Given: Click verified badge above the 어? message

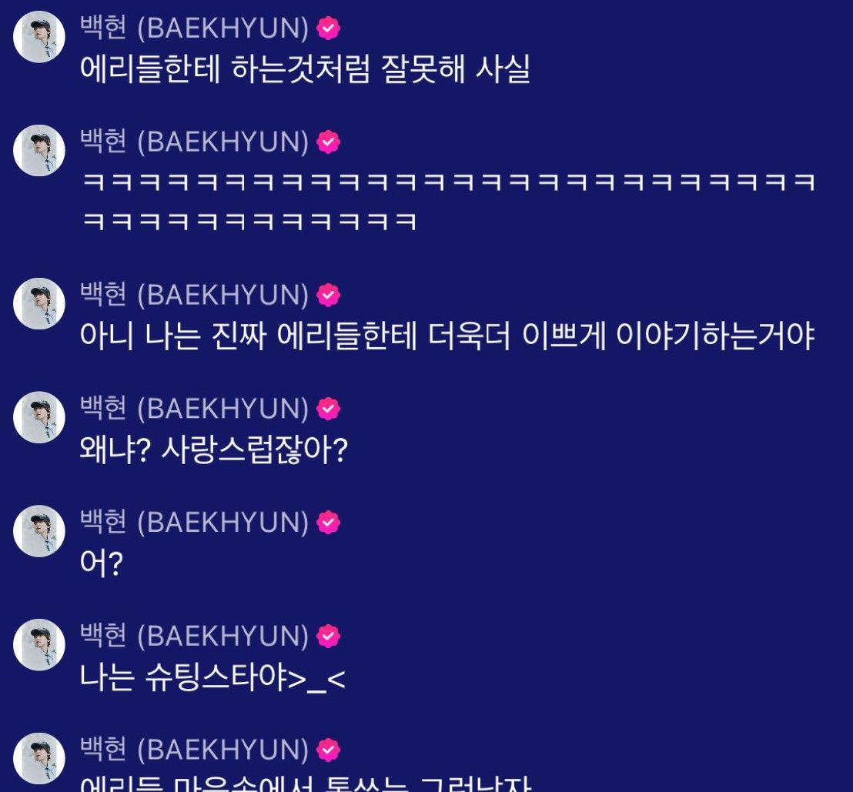Looking at the screenshot, I should [328, 522].
